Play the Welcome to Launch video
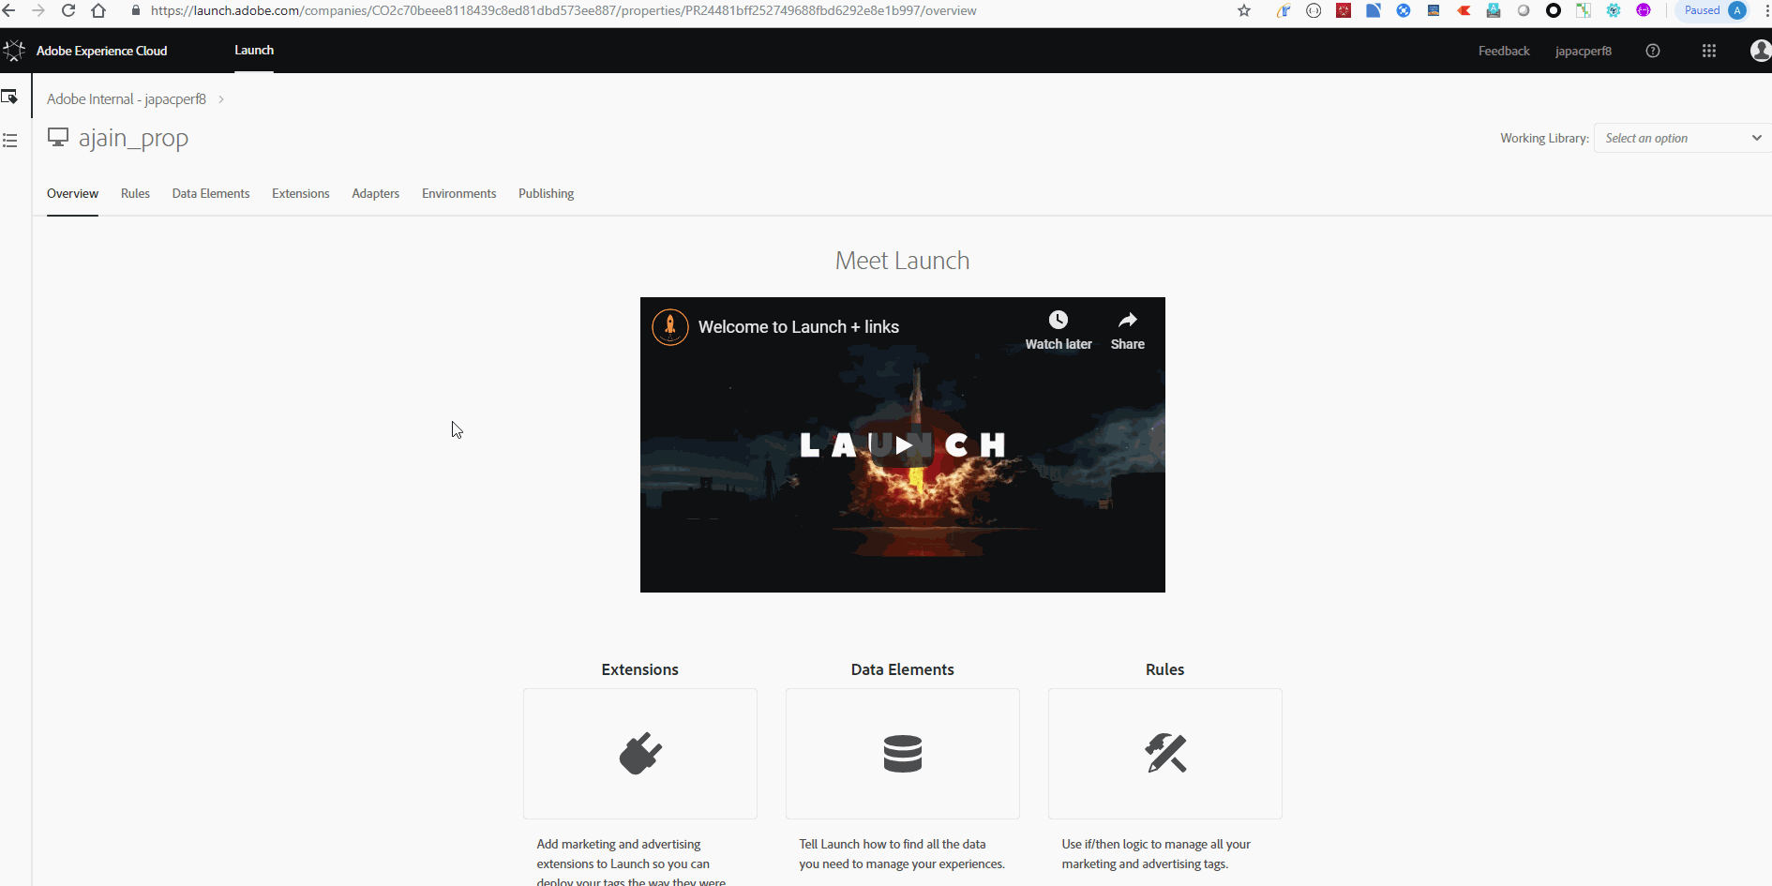1772x886 pixels. pos(903,444)
